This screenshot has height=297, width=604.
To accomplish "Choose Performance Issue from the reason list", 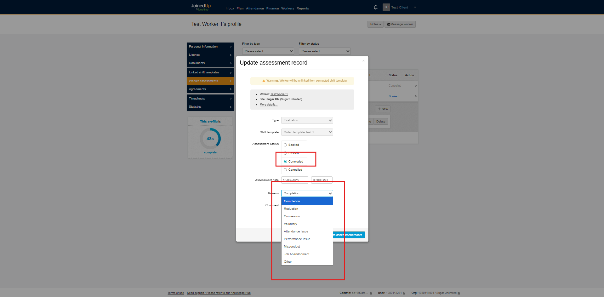I will [x=297, y=239].
